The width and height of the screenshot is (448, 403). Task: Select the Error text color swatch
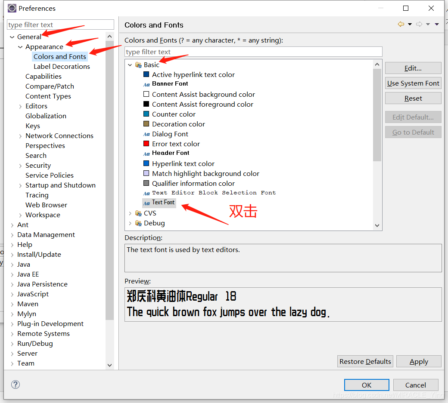(146, 144)
